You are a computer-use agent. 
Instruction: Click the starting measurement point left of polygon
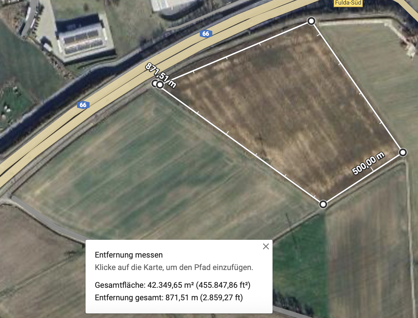(155, 83)
